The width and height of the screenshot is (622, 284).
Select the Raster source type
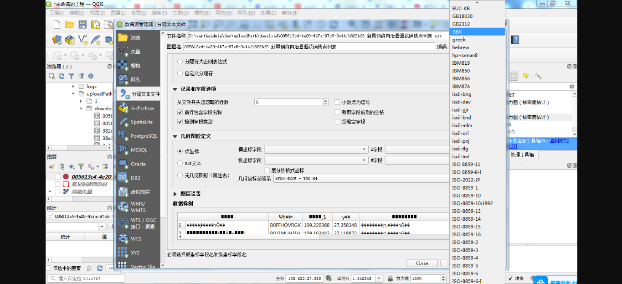(x=138, y=66)
